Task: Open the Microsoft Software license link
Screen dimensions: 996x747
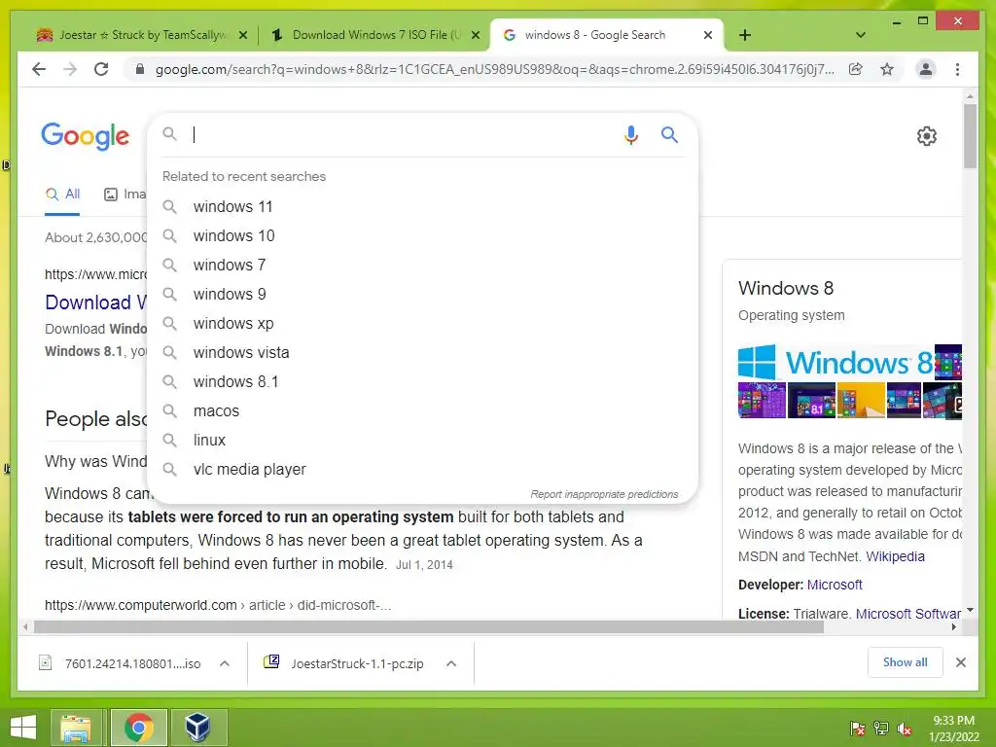Action: tap(907, 614)
